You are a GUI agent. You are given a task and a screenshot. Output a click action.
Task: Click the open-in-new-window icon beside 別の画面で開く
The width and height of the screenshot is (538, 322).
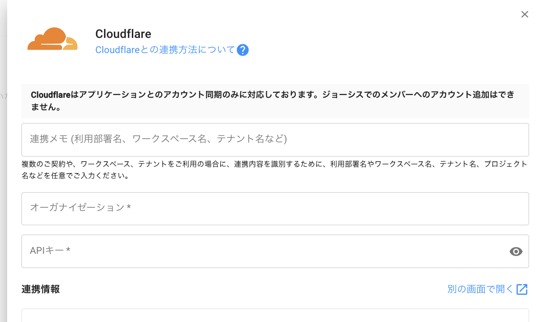(x=522, y=289)
